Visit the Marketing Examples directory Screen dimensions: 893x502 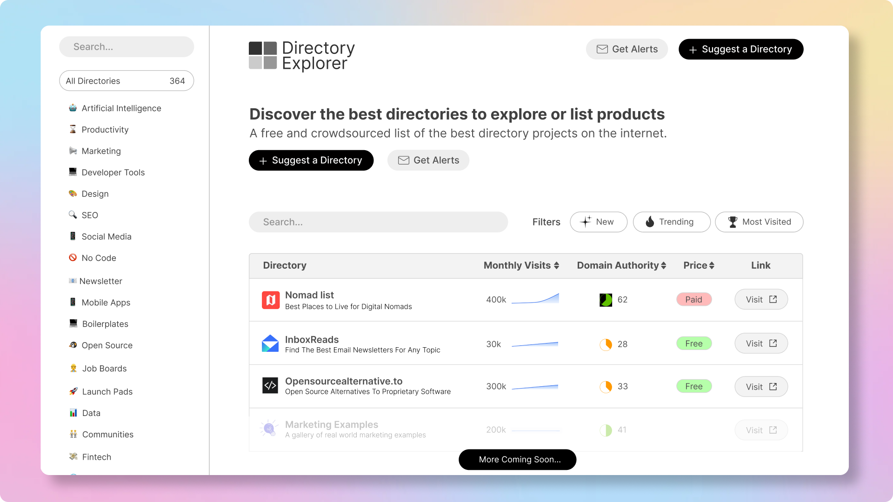pyautogui.click(x=761, y=430)
